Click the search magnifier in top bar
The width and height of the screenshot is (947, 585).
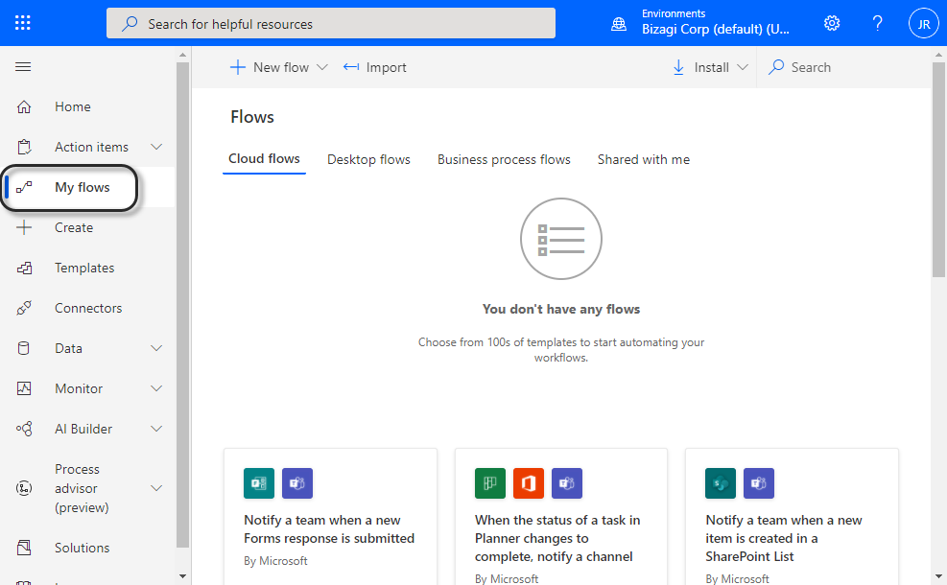pyautogui.click(x=130, y=24)
